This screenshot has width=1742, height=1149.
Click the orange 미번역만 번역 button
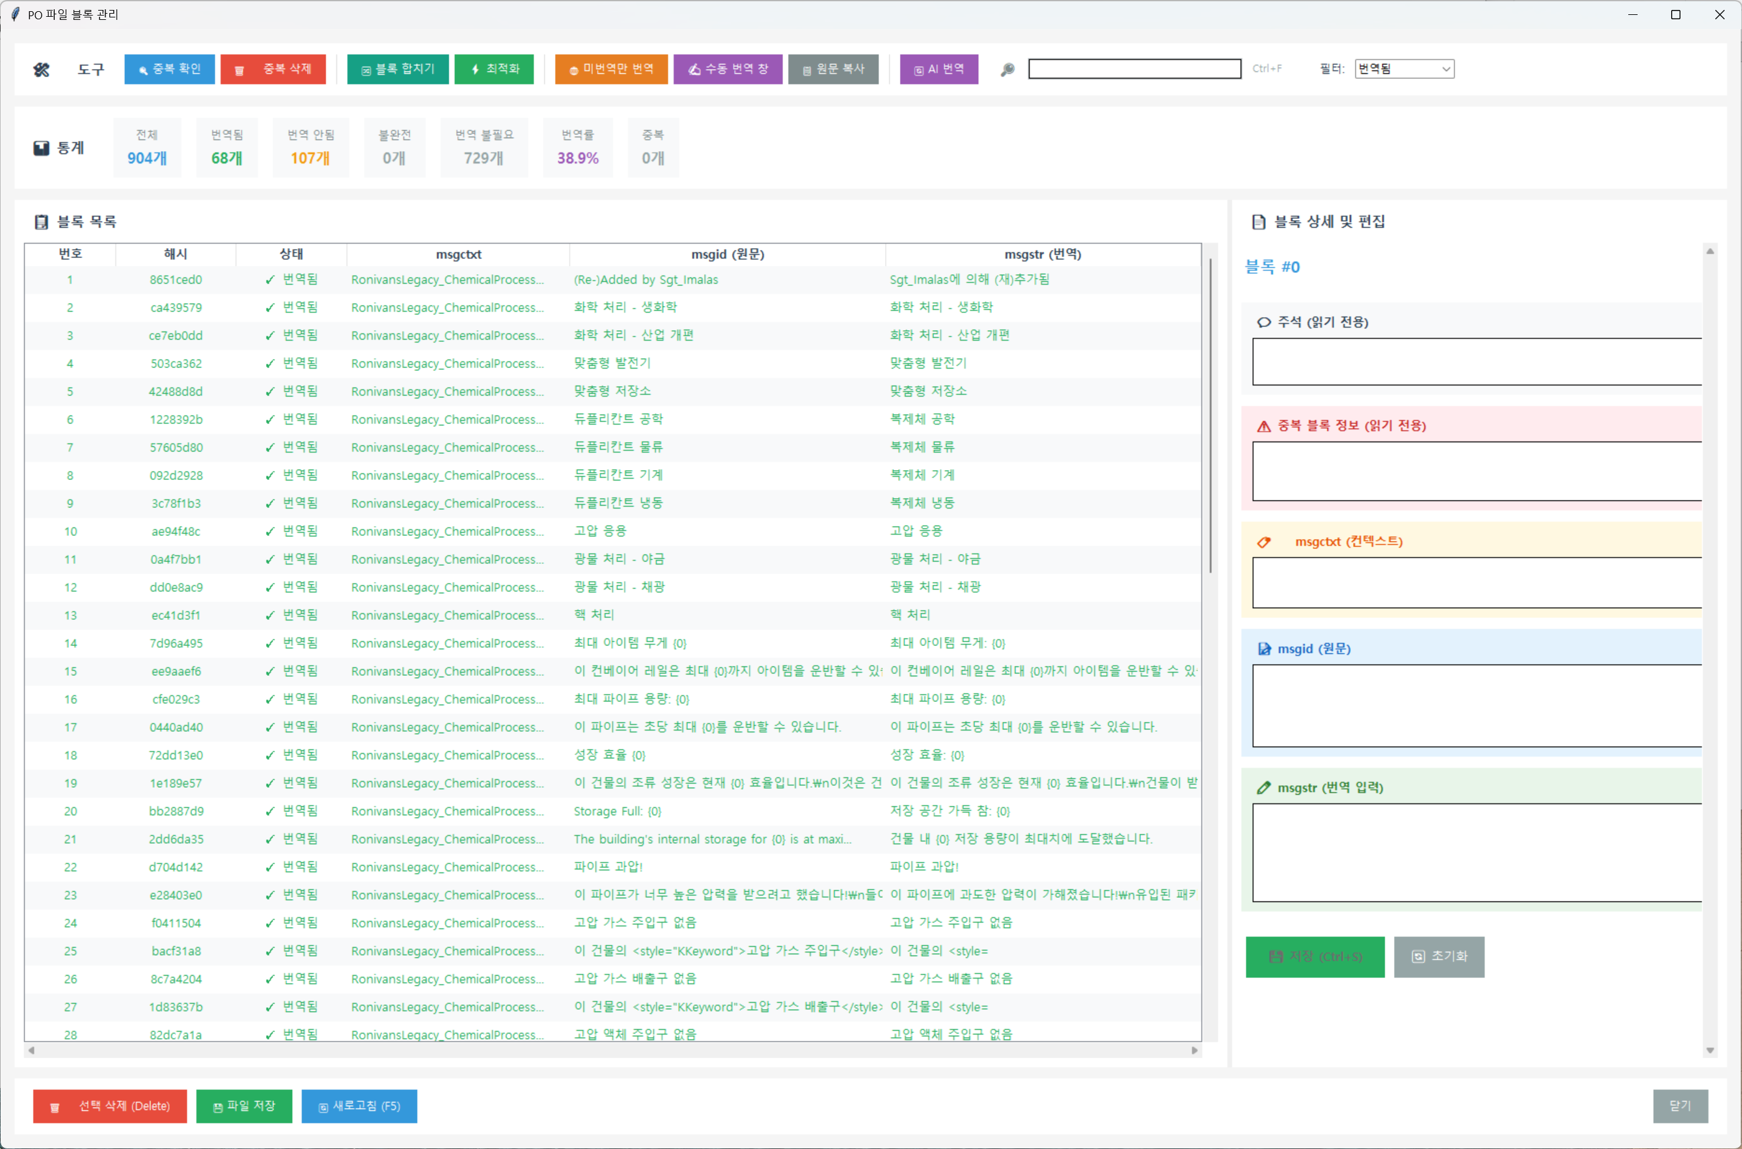click(611, 69)
